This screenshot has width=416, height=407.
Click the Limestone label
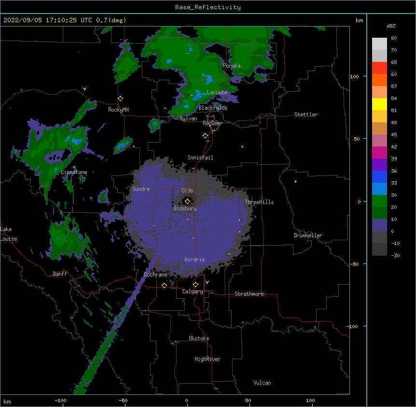(74, 172)
